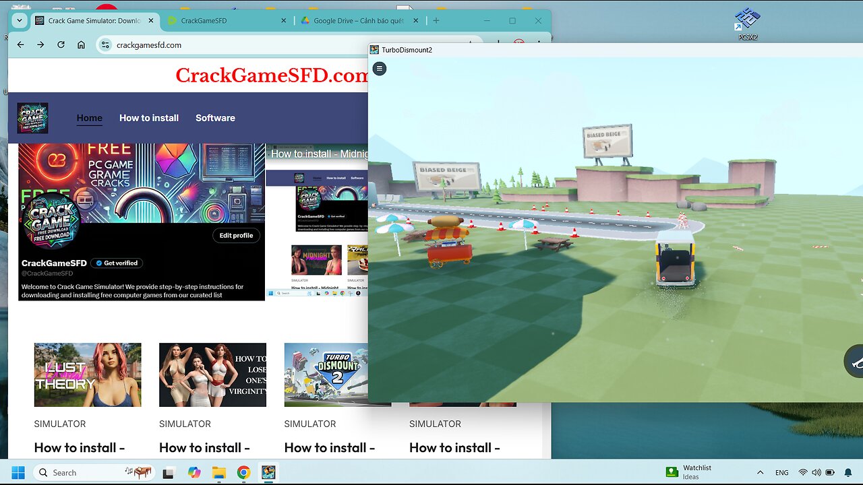The image size is (863, 485).
Task: Open the notifications bell icon
Action: click(848, 472)
